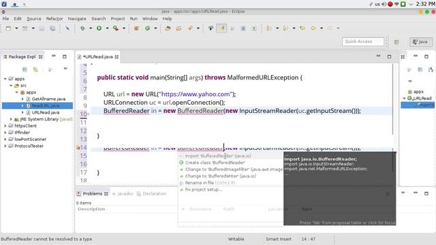436x245 pixels.
Task: Open dropdown arrow next to New Class icon
Action: (155, 29)
